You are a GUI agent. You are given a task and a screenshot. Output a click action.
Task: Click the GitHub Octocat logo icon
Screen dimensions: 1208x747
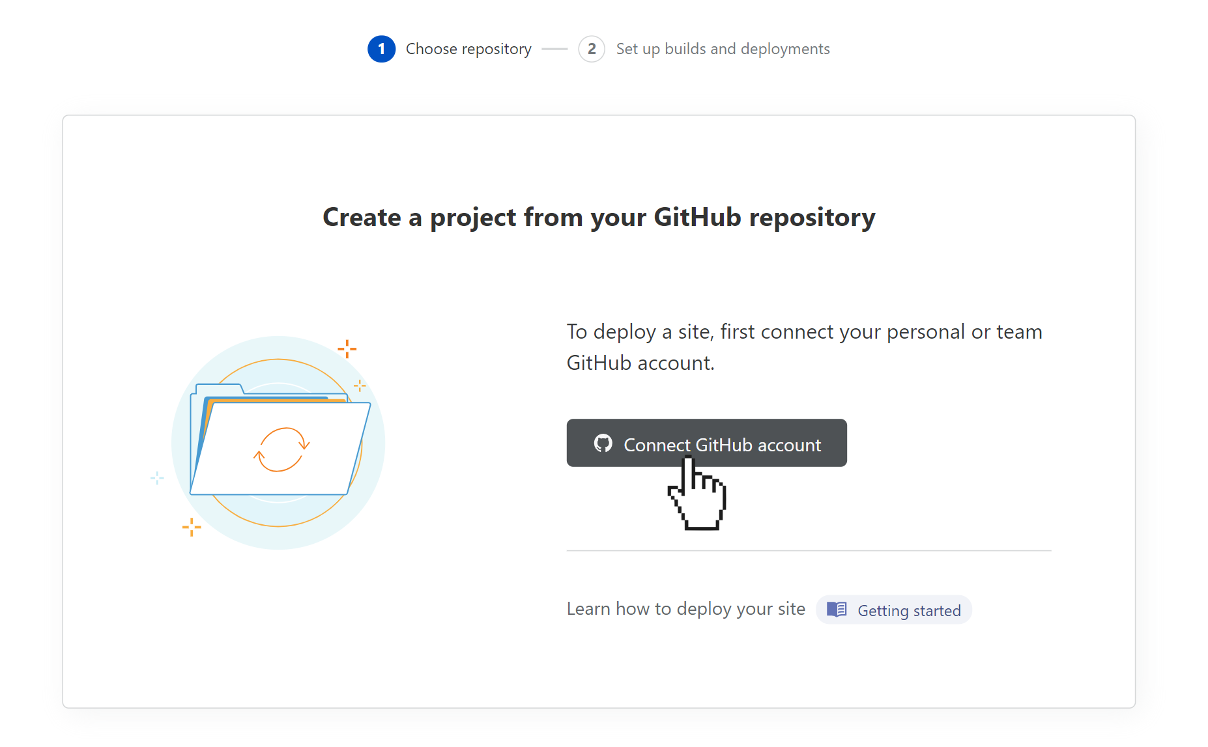click(603, 444)
